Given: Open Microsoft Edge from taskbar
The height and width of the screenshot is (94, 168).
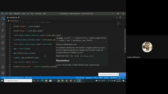Looking at the screenshot, I should pyautogui.click(x=42, y=81).
